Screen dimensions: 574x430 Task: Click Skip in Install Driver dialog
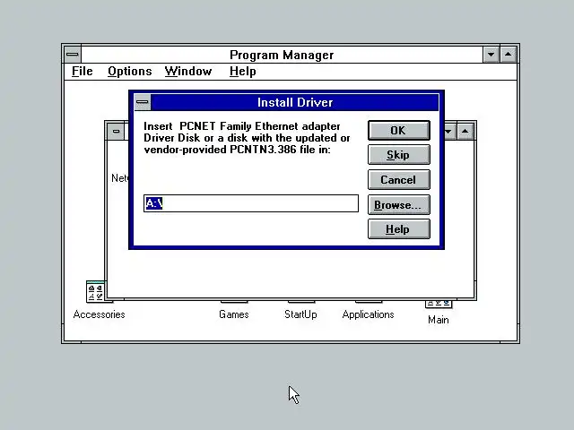[x=398, y=155]
